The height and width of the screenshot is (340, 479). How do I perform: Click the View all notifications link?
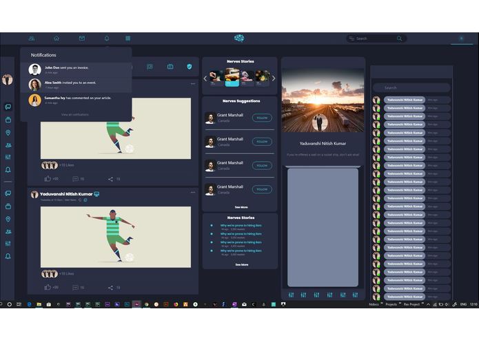[75, 115]
